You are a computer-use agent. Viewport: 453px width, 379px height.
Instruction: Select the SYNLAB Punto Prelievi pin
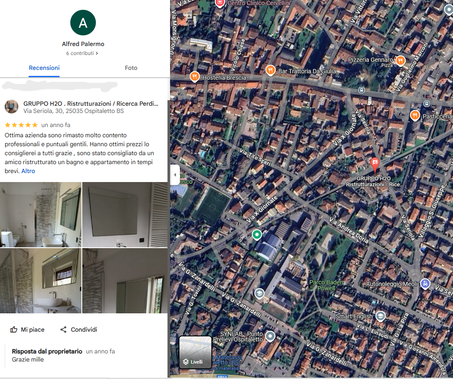click(270, 336)
